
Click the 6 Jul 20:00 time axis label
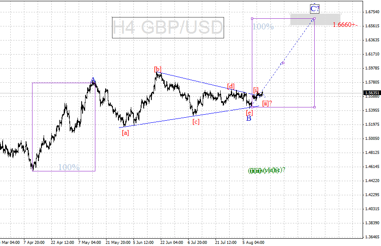point(197,242)
